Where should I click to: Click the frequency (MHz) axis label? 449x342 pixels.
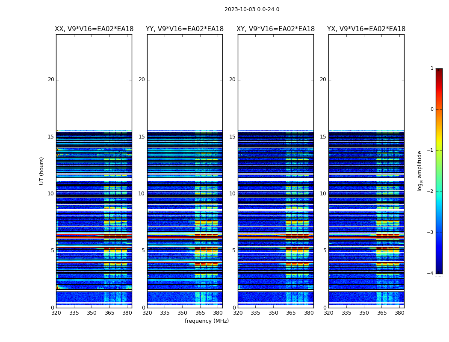(207, 321)
